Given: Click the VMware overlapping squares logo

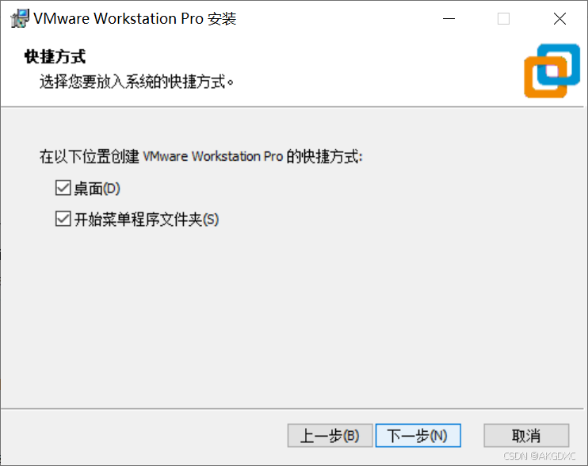Looking at the screenshot, I should coord(552,71).
